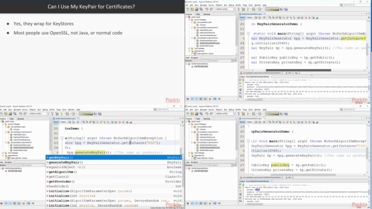
Task: Click green re-run icon in publicKey window Output panel
Action: pos(240,184)
